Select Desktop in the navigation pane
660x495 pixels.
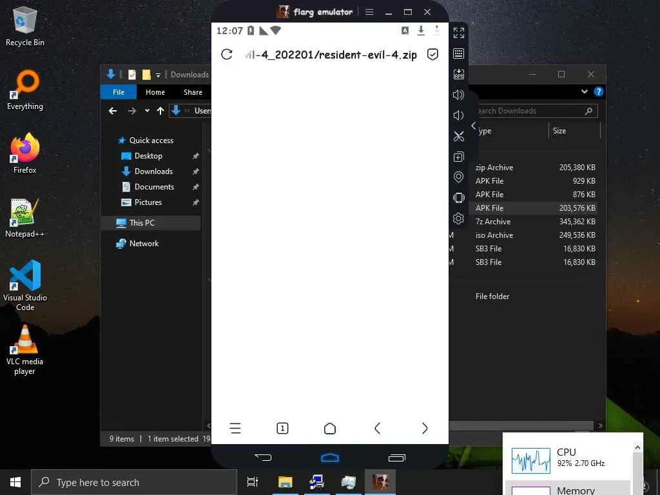tap(148, 156)
